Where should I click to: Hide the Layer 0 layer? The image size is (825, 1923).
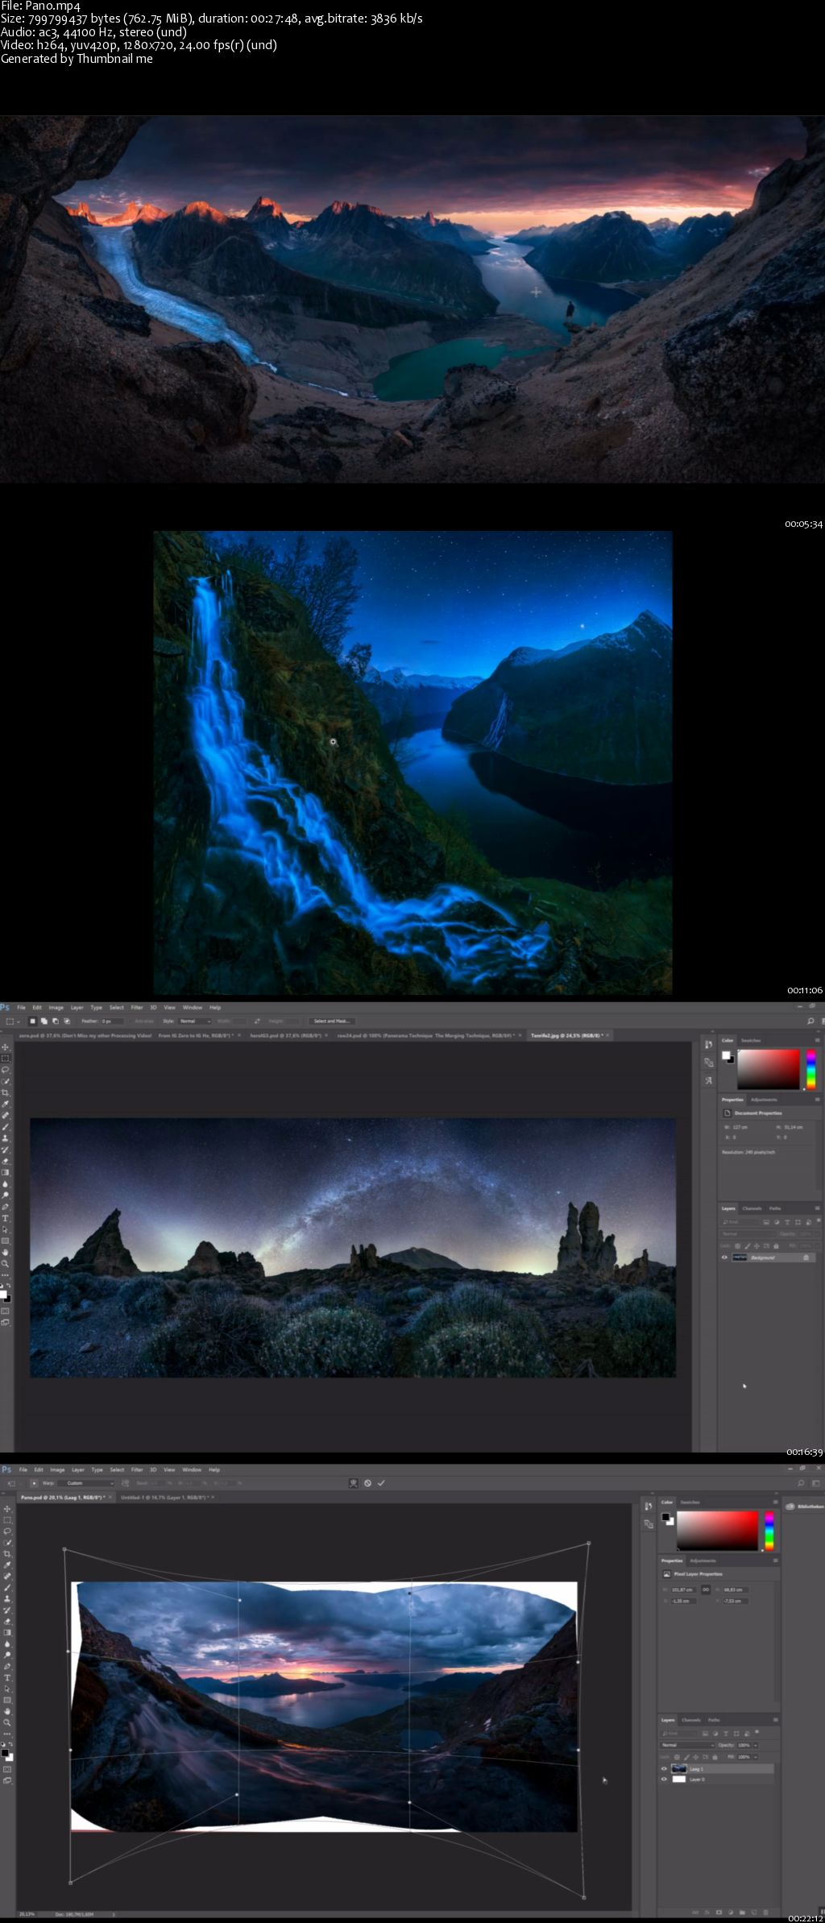pos(665,1779)
